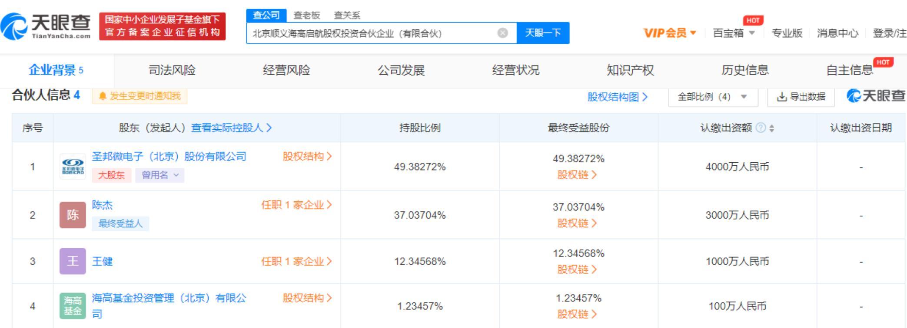Select the 12.34568% 持股比例 cell

(x=420, y=261)
